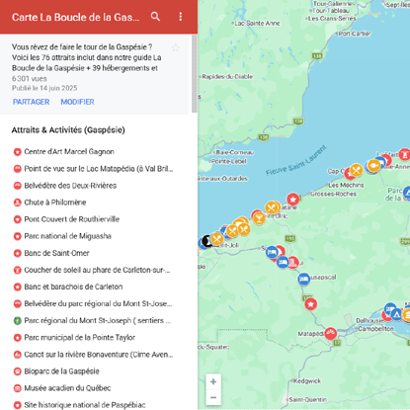Click Pointe-Lebel label on map
Image resolution: width=410 pixels, height=410 pixels.
pyautogui.click(x=229, y=161)
